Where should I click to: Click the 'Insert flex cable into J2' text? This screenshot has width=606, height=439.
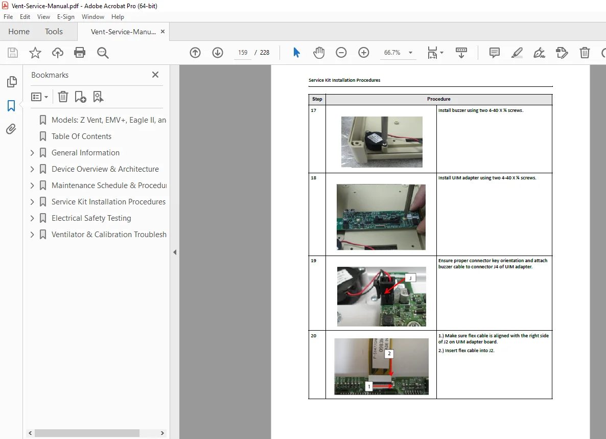(470, 351)
